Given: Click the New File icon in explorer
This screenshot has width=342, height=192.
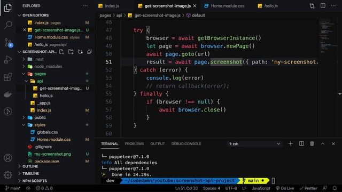Looking at the screenshot, I should tap(61, 52).
